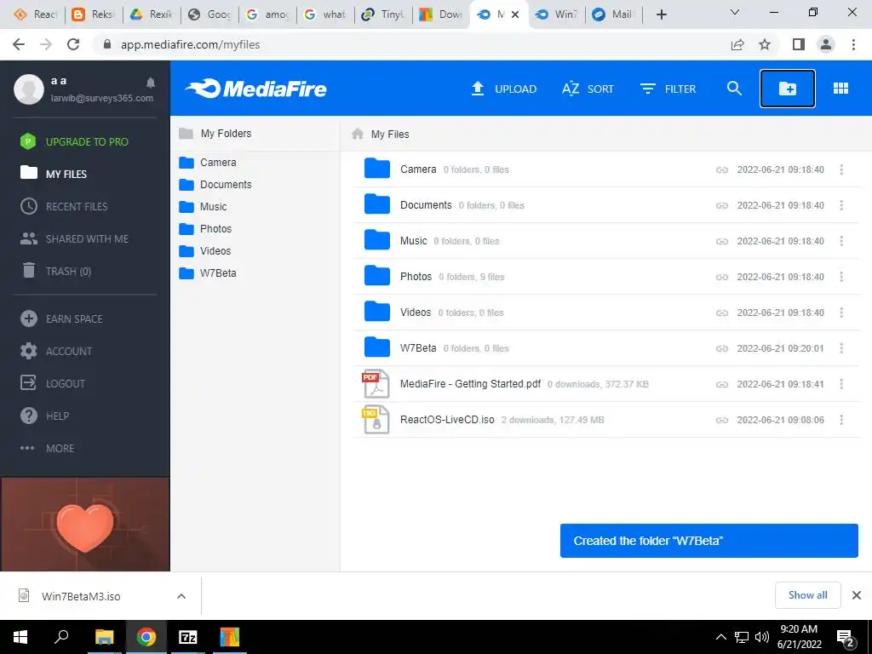Click share link icon for Documents folder
The width and height of the screenshot is (872, 654).
point(722,205)
